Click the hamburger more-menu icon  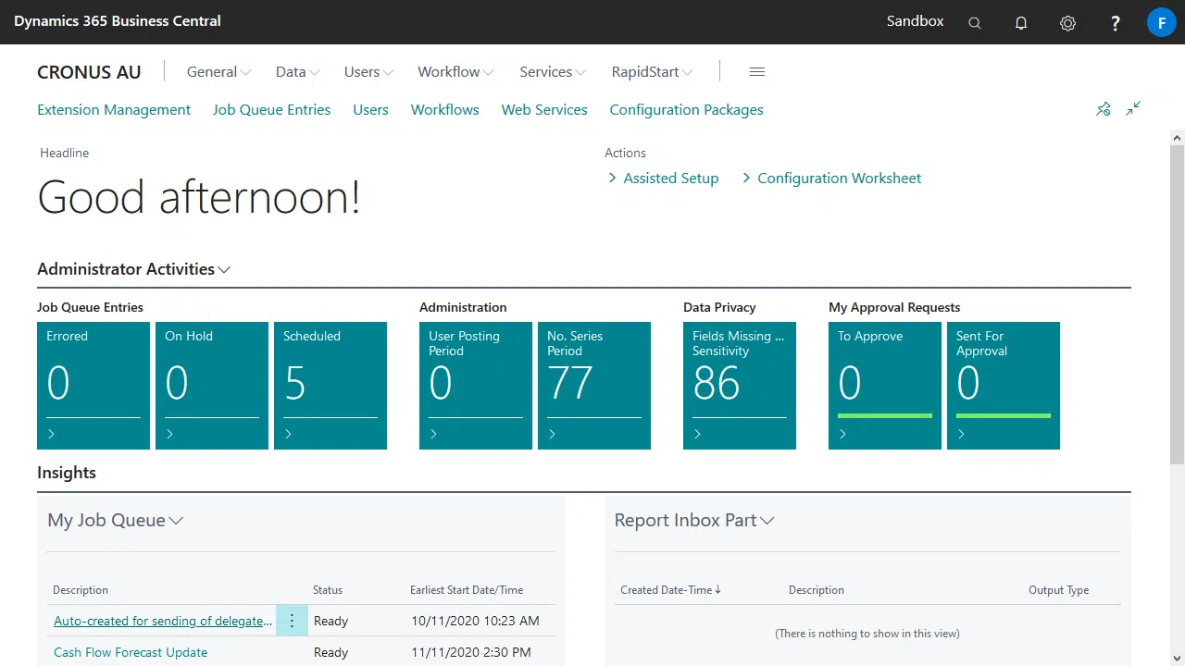coord(756,72)
